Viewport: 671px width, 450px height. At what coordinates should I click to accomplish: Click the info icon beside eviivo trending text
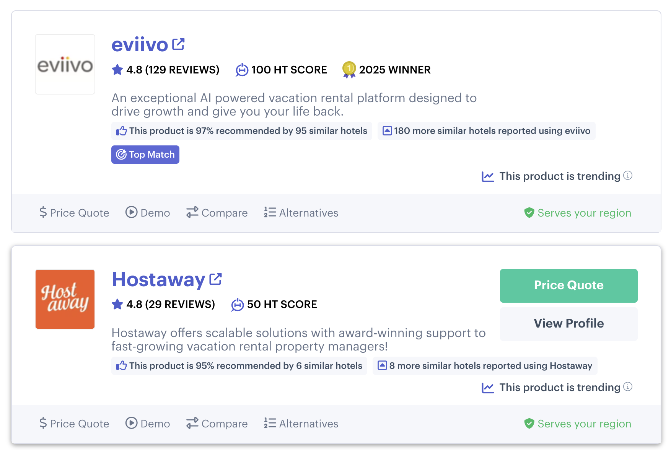click(x=628, y=175)
